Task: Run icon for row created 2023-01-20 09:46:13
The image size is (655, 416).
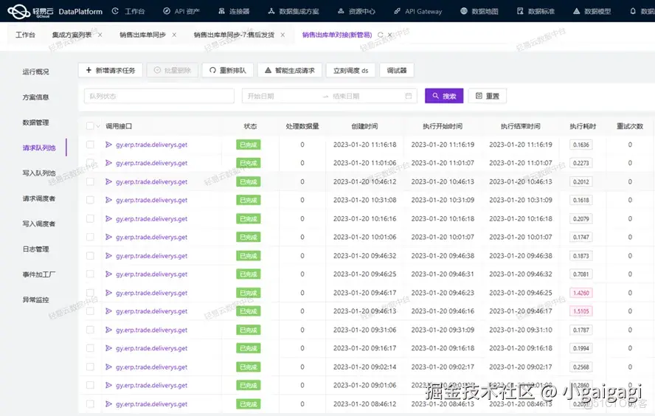Action: [108, 311]
